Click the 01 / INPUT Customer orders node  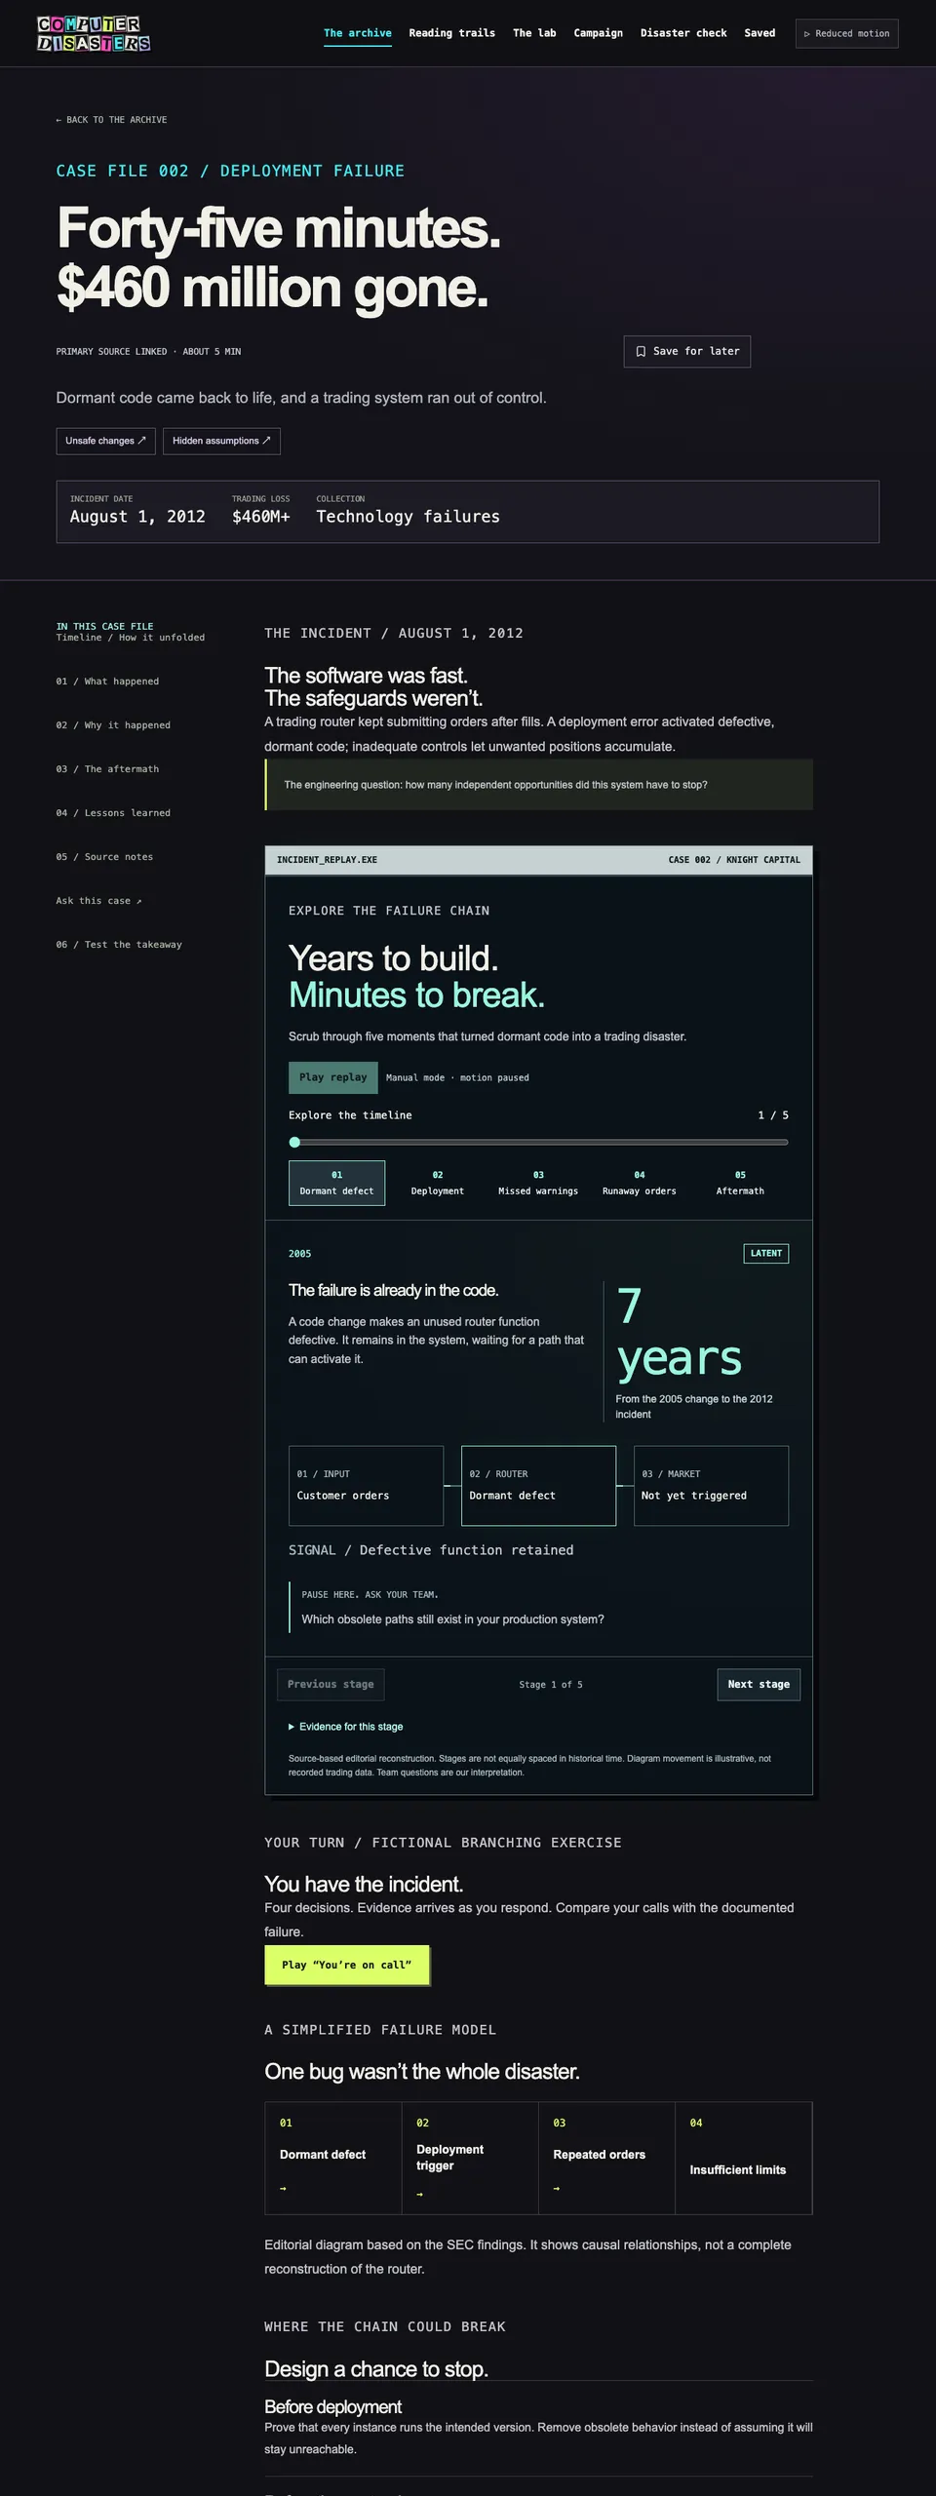[366, 1485]
